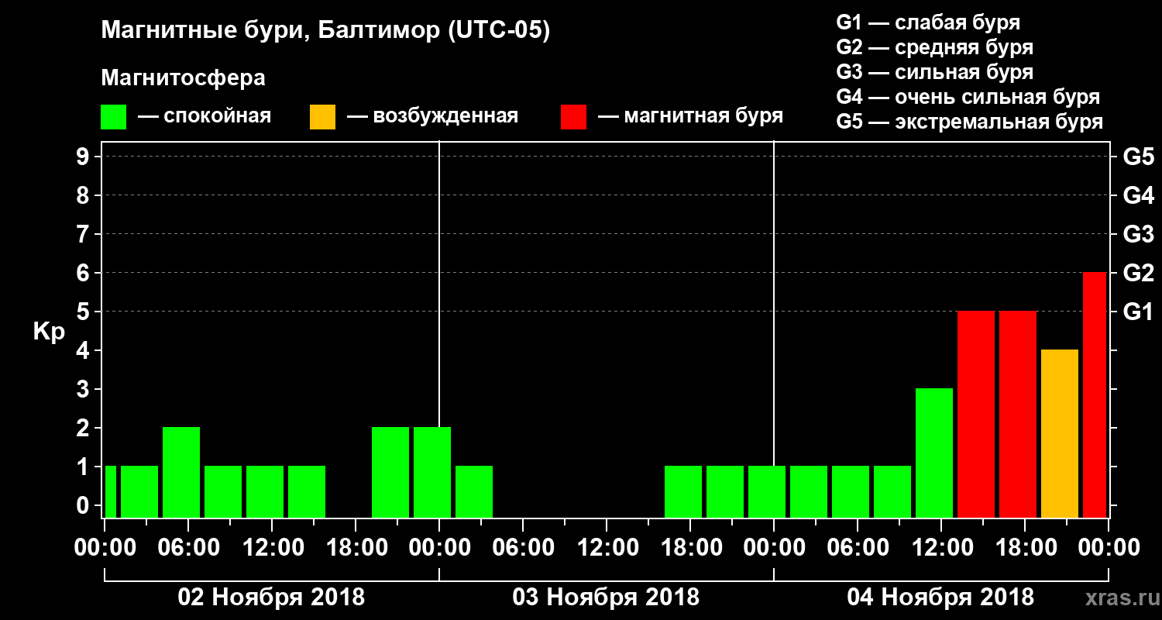Click the 'Kp' axis label
This screenshot has height=620, width=1162.
pyautogui.click(x=49, y=332)
